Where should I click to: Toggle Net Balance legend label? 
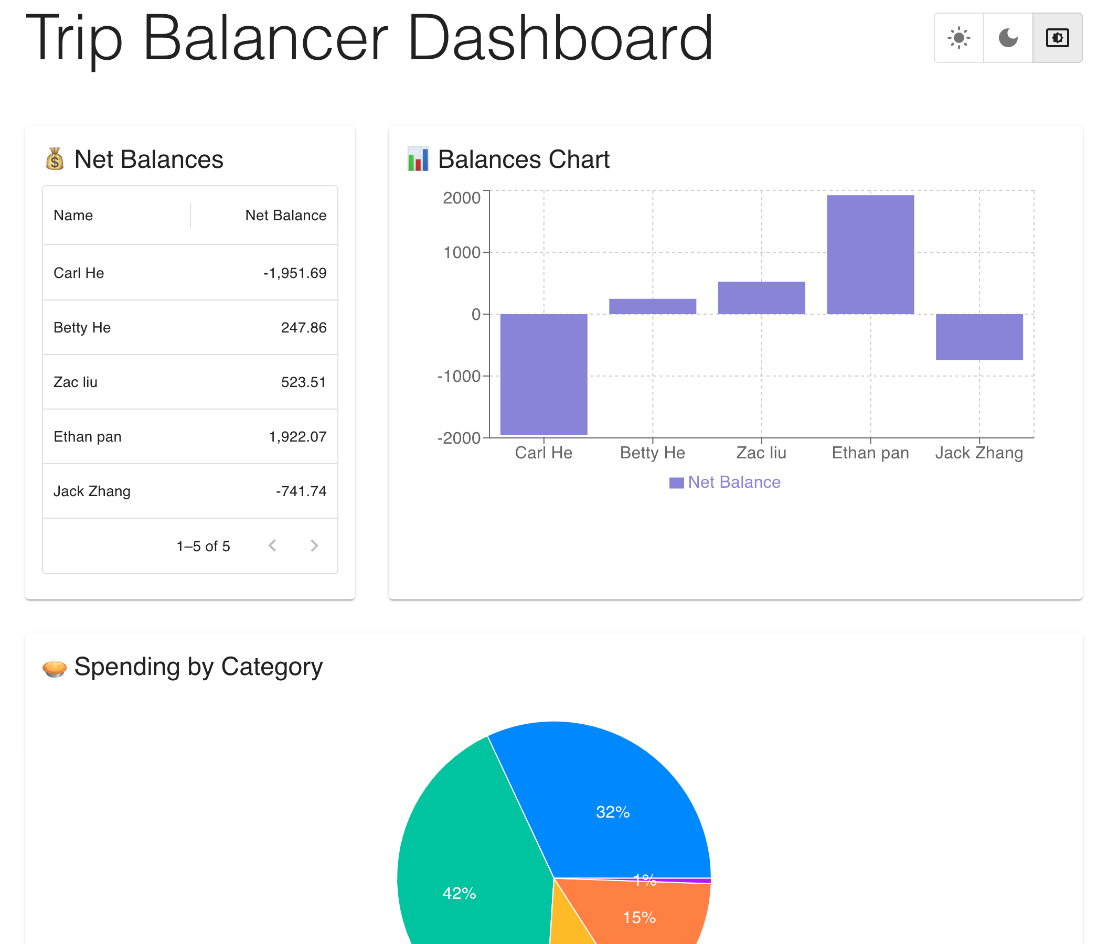733,482
